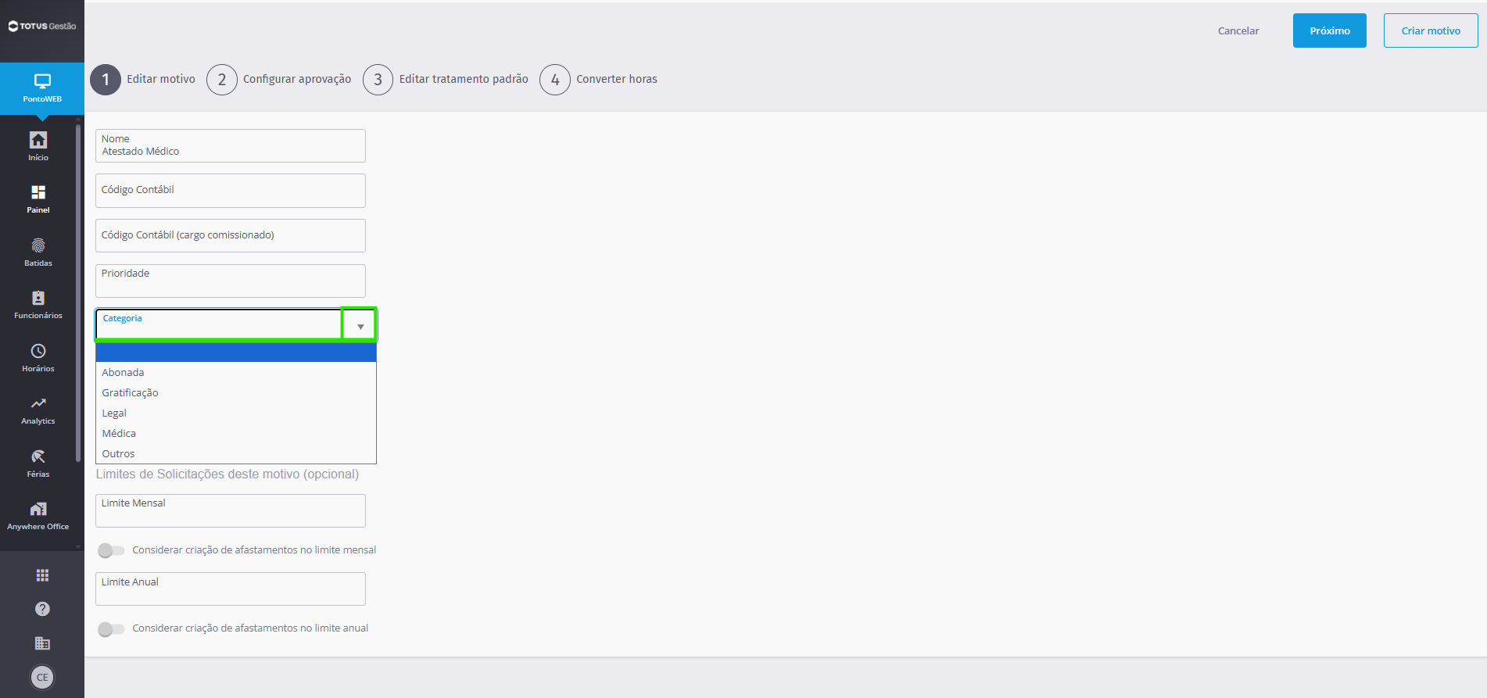Toggle afastamentos no limite mensal switch
Image resolution: width=1487 pixels, height=698 pixels.
click(x=111, y=550)
